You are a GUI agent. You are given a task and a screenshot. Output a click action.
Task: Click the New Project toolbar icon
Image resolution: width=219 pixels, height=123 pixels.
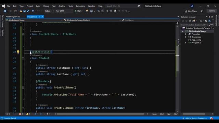15,11
